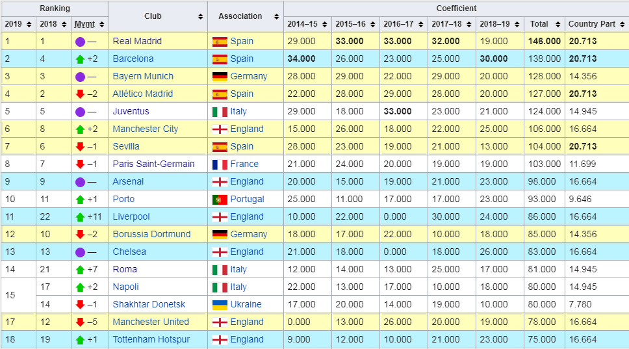Open the Manchester City club link
Viewport: 629px width, 349px height.
pos(146,129)
